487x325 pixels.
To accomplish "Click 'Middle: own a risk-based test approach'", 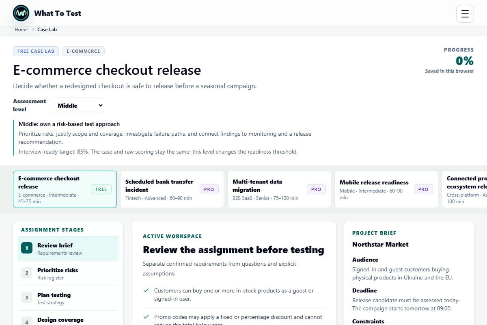I will pyautogui.click(x=69, y=124).
